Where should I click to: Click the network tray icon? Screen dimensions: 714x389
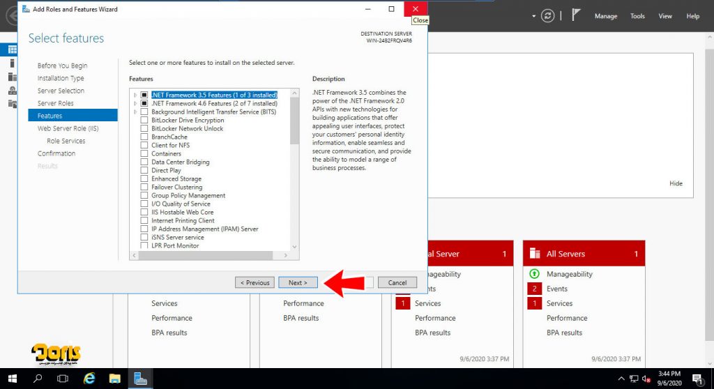coord(634,379)
